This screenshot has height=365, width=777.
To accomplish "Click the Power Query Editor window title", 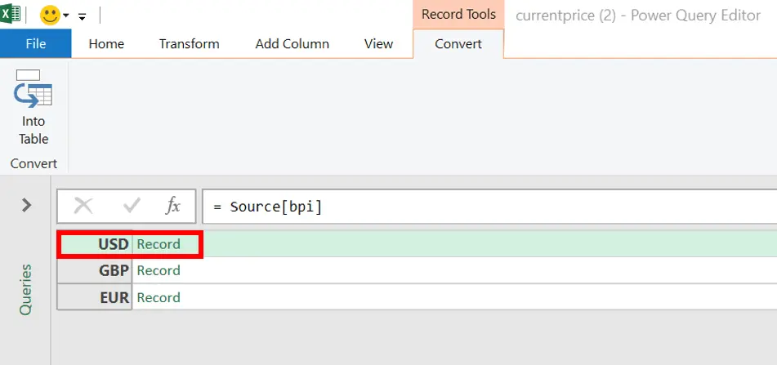I will (638, 16).
